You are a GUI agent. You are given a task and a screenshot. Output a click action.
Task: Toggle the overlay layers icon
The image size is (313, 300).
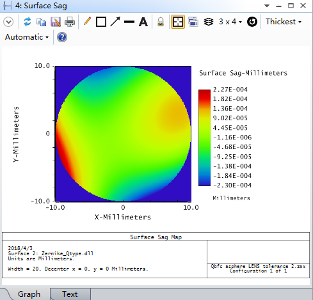pyautogui.click(x=209, y=22)
